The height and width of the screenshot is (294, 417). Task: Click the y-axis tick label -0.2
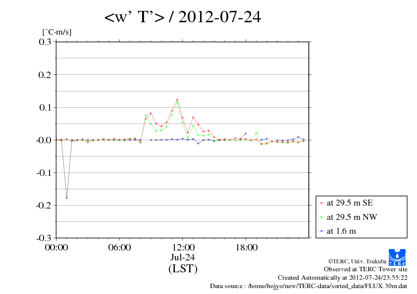(x=44, y=206)
